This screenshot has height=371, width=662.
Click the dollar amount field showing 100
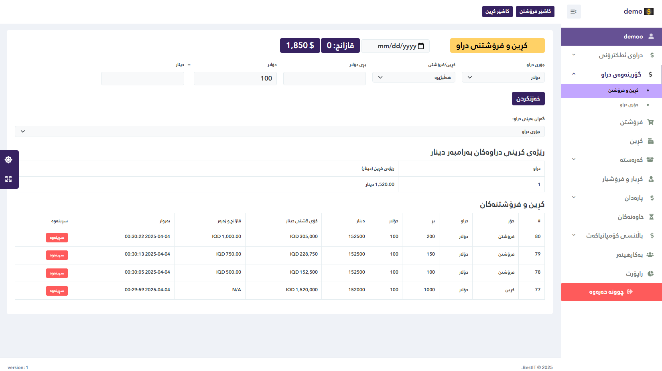235,79
